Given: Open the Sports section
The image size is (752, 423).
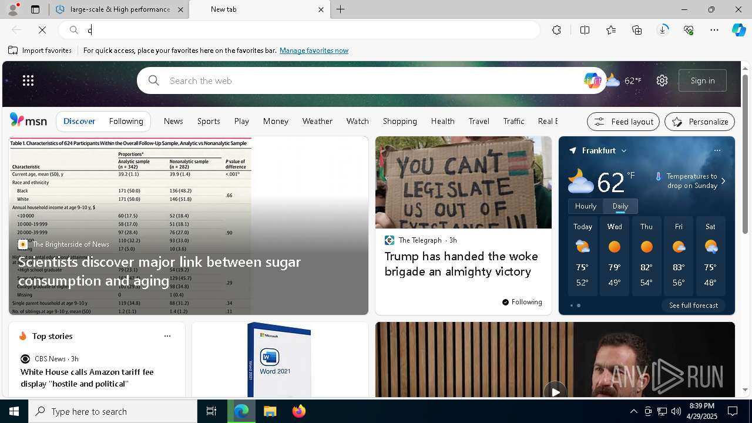Looking at the screenshot, I should coord(209,121).
